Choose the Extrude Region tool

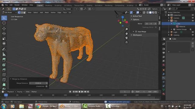coord(4,60)
